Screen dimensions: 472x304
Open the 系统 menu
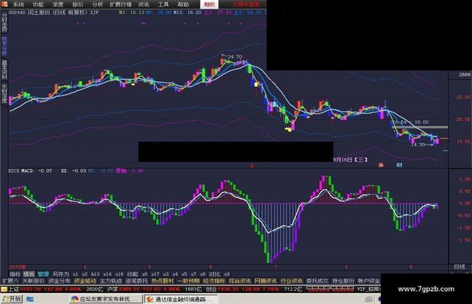pyautogui.click(x=18, y=4)
